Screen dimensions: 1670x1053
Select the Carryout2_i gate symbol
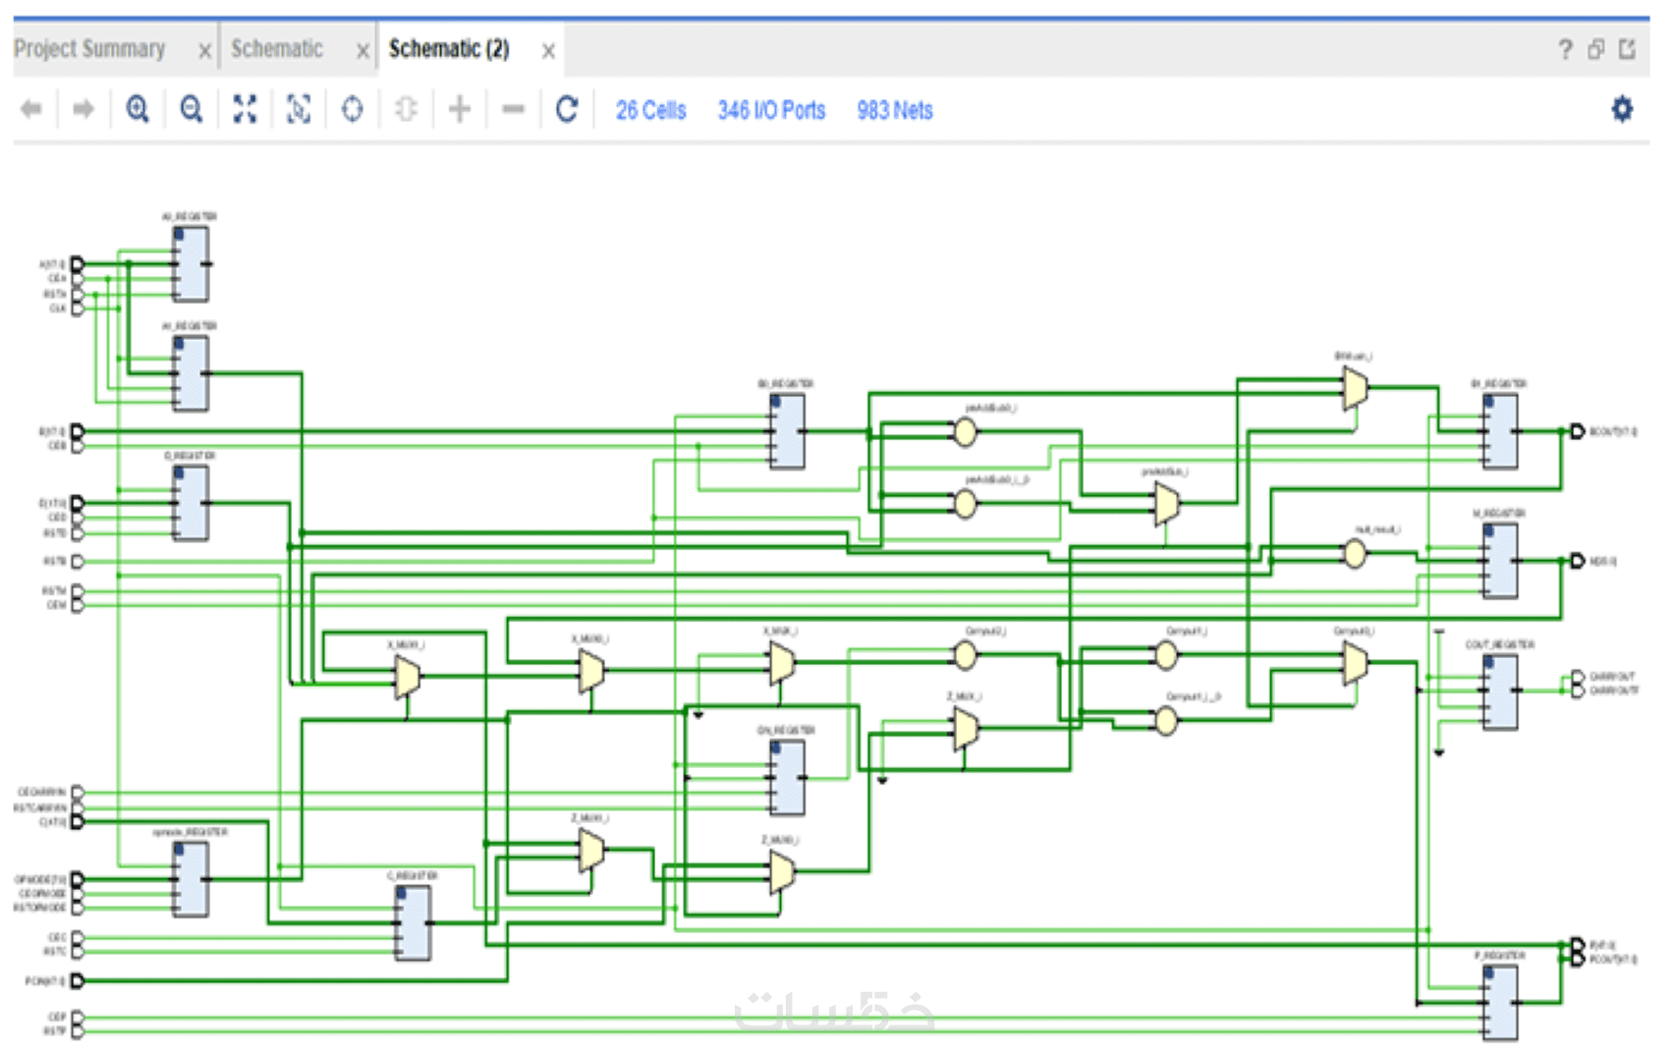pyautogui.click(x=965, y=655)
